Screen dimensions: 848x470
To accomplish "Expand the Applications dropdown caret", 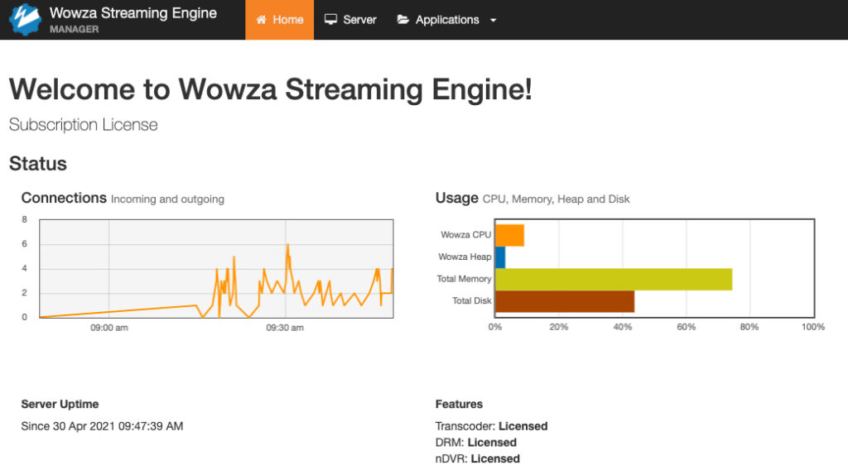I will click(x=494, y=21).
